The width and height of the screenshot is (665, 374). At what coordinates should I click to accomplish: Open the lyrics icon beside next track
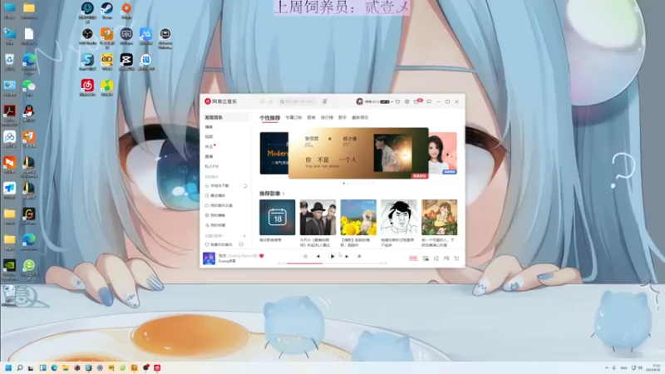359,256
